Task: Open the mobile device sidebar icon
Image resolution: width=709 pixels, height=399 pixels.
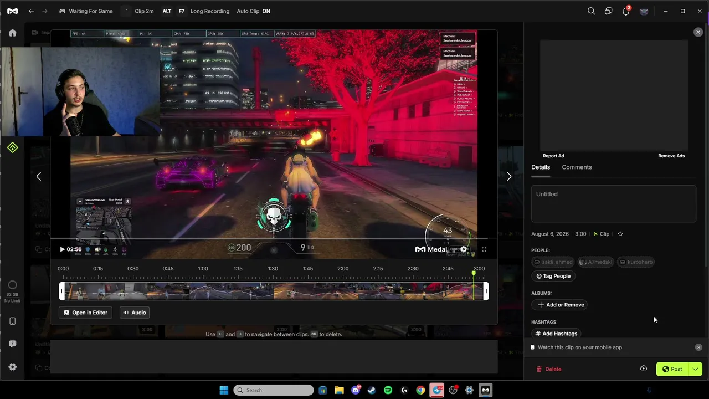Action: tap(12, 321)
